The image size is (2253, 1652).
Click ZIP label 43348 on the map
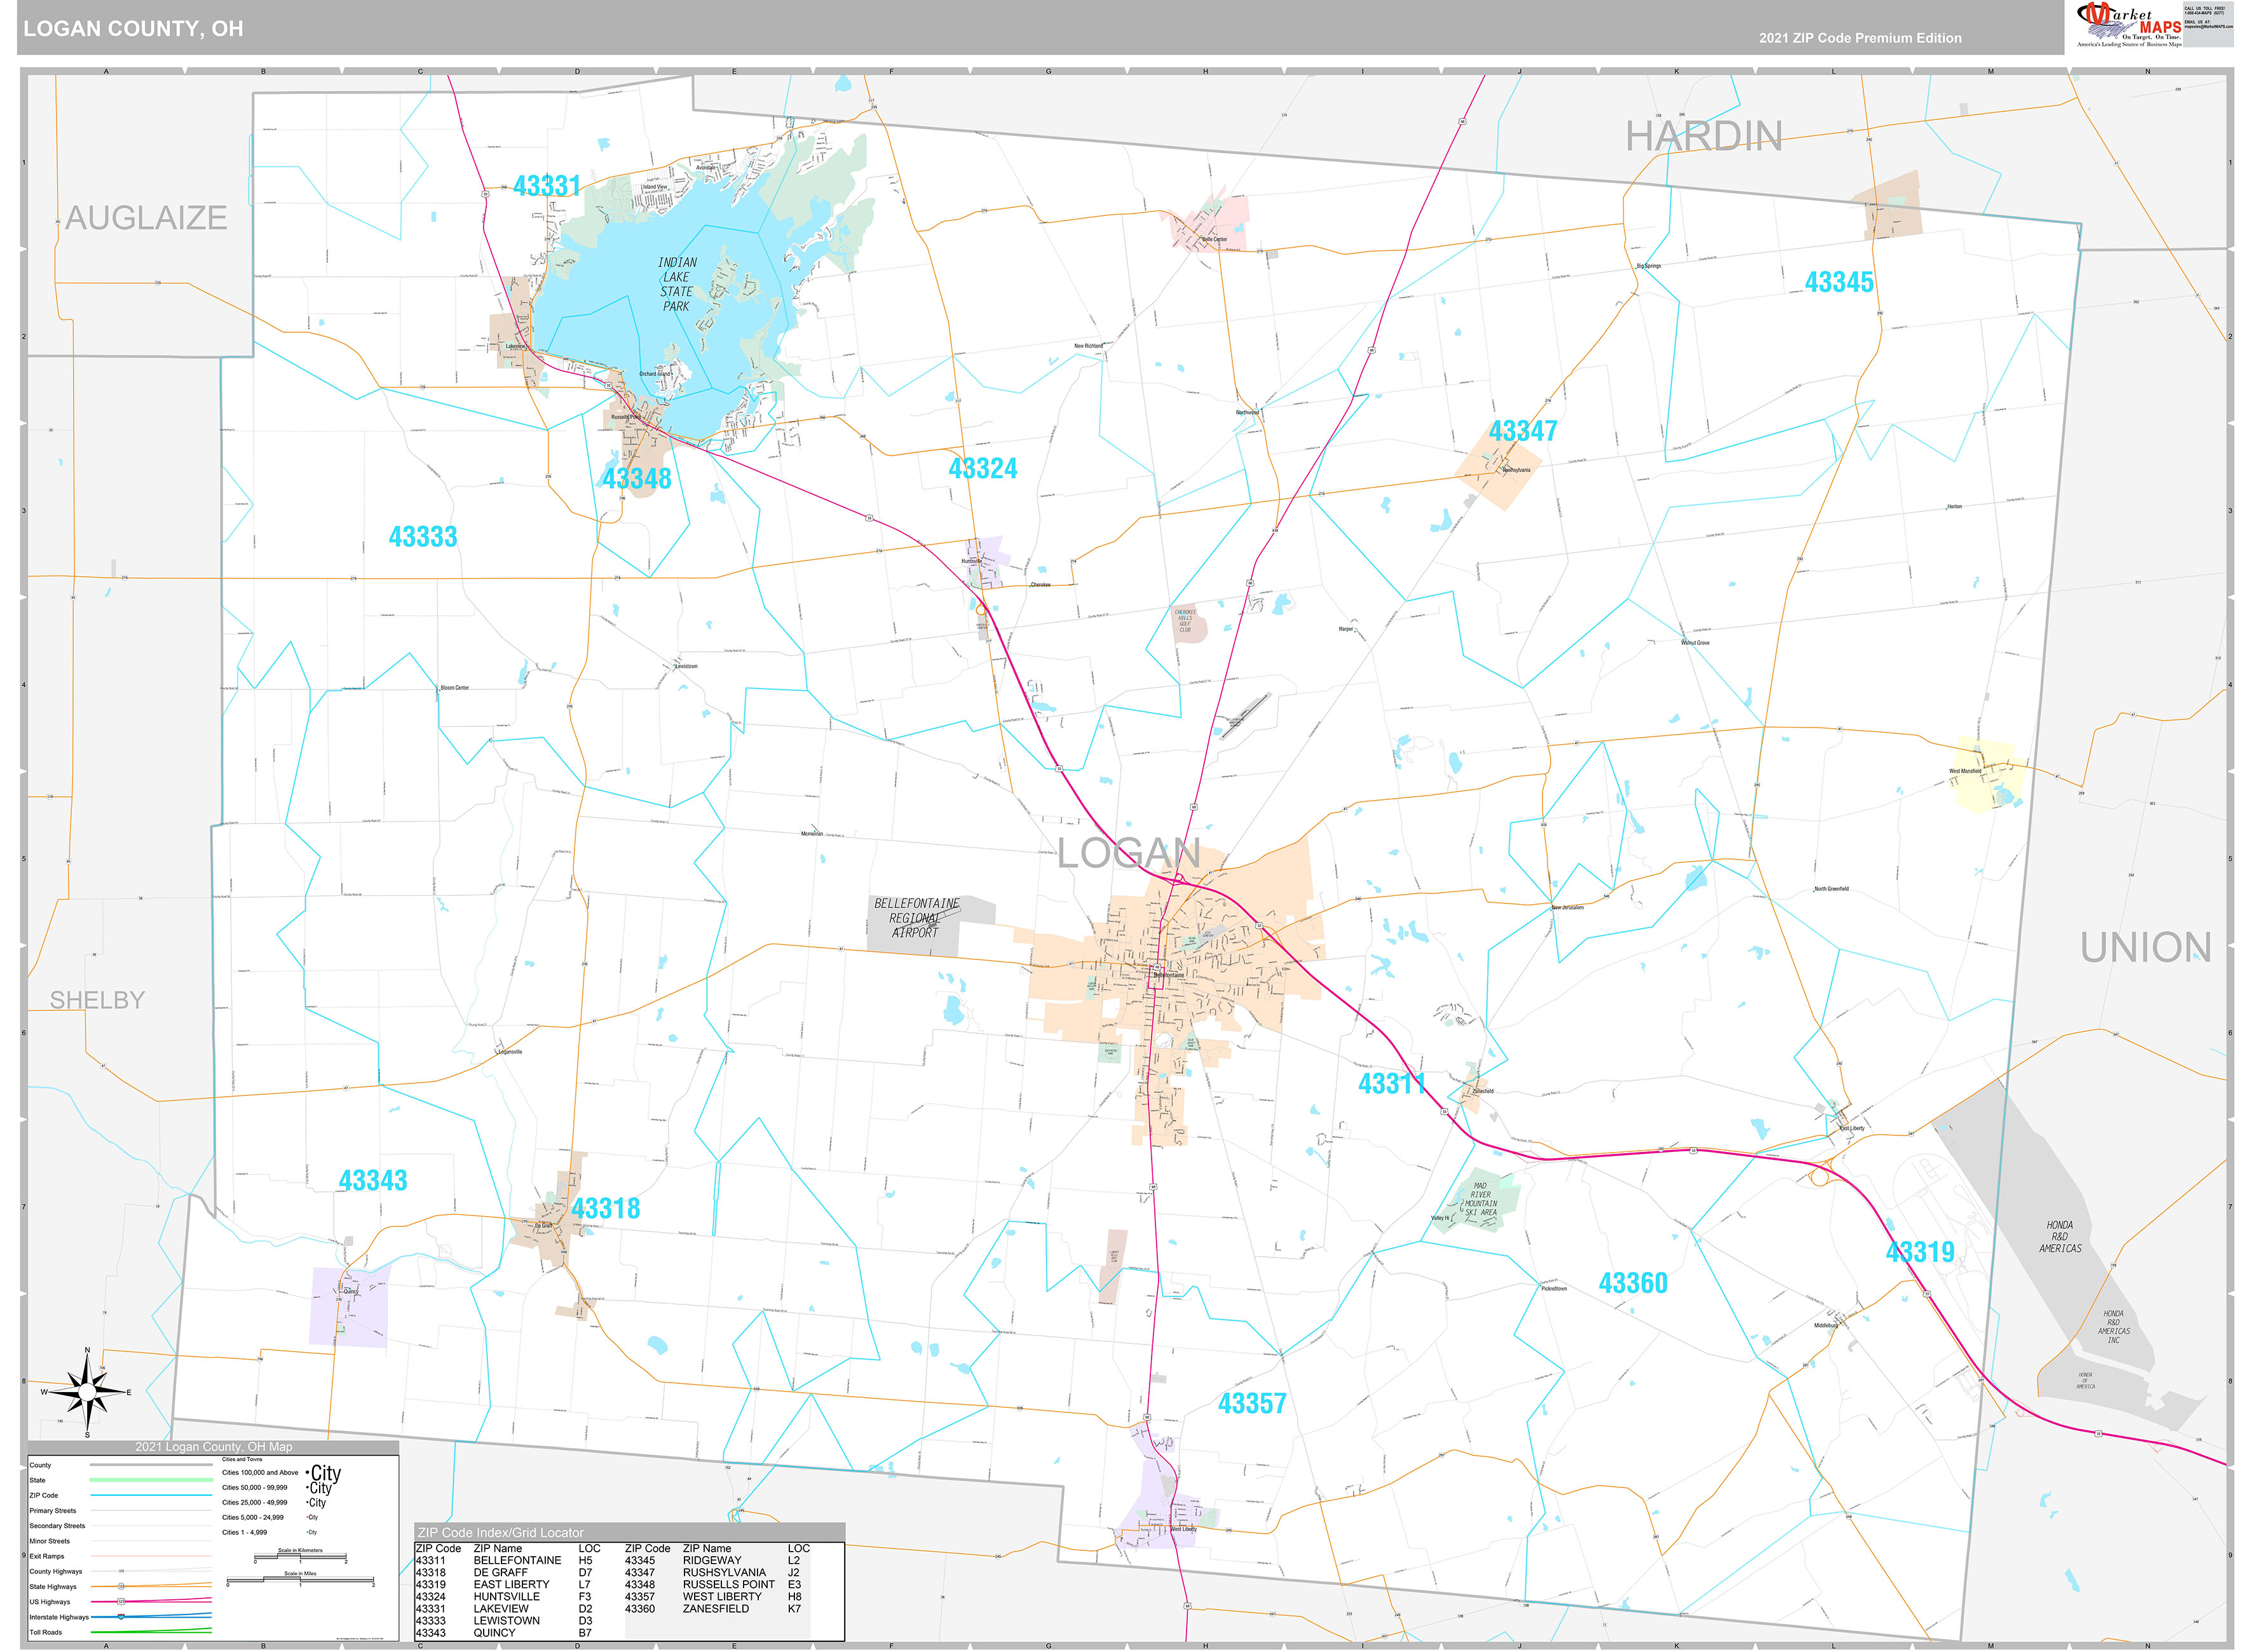(x=637, y=478)
